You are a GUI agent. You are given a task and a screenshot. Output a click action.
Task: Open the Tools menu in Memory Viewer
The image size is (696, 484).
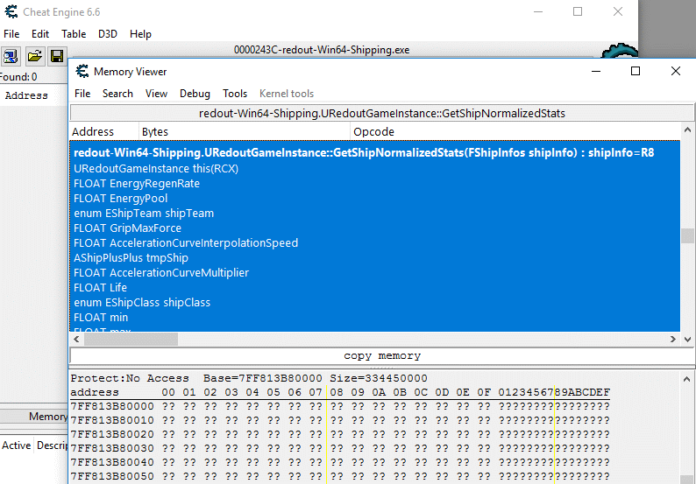pos(235,94)
